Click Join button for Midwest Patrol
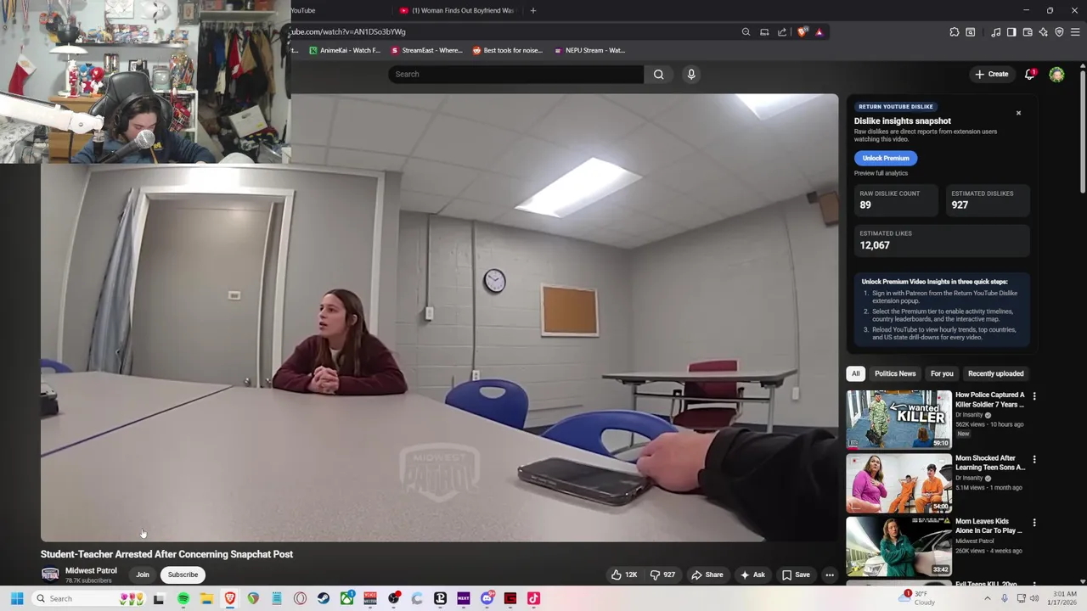 tap(143, 575)
